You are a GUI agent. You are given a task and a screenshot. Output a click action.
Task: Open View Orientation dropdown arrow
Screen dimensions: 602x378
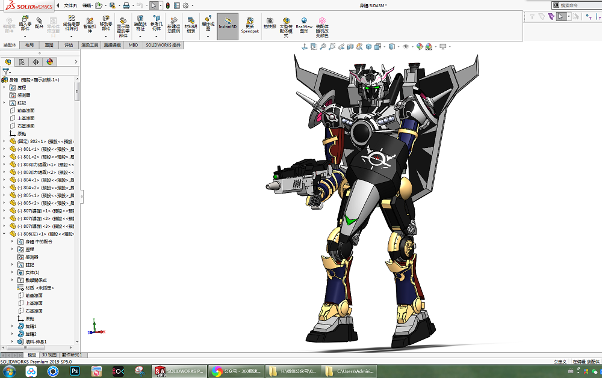pyautogui.click(x=383, y=47)
